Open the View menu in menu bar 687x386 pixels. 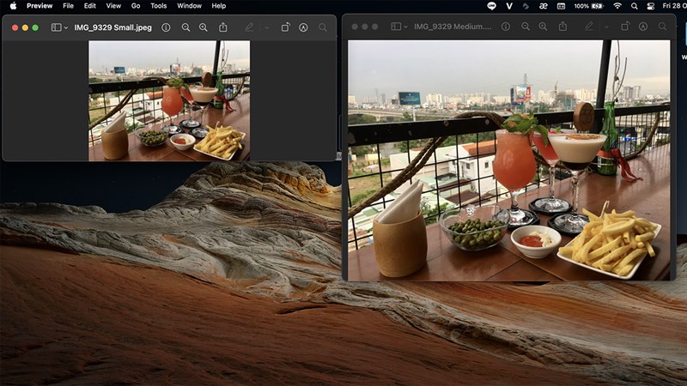click(113, 5)
